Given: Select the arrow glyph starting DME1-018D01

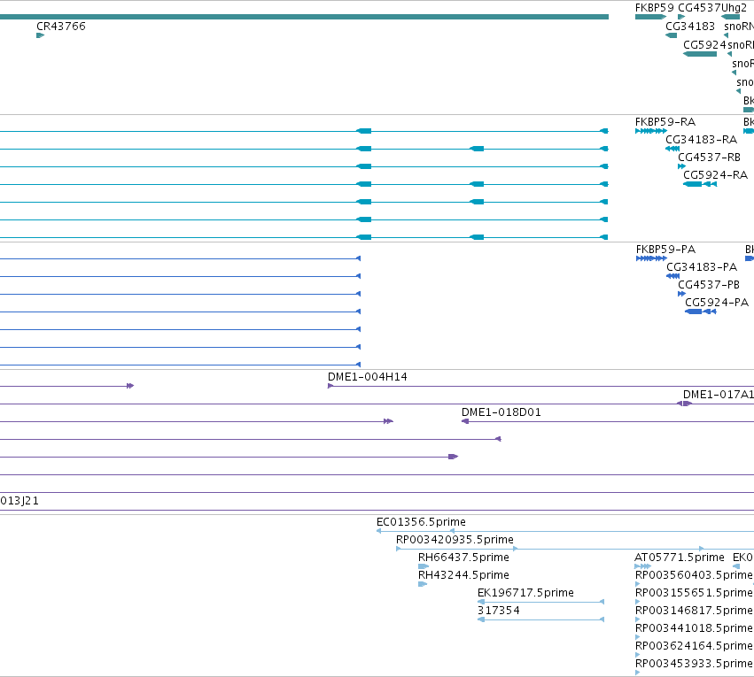Looking at the screenshot, I should 465,421.
